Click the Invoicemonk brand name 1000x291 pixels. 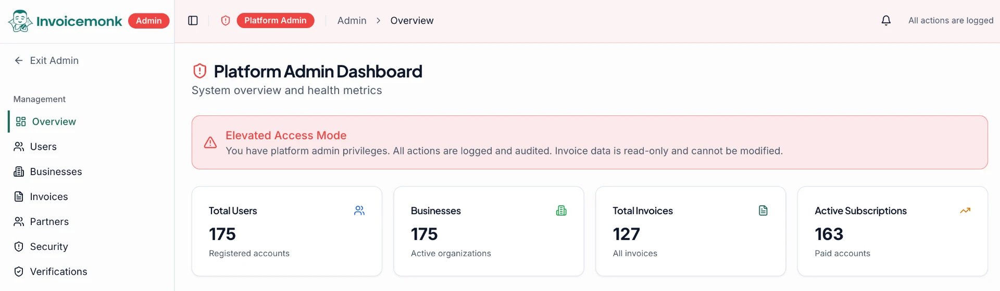79,21
